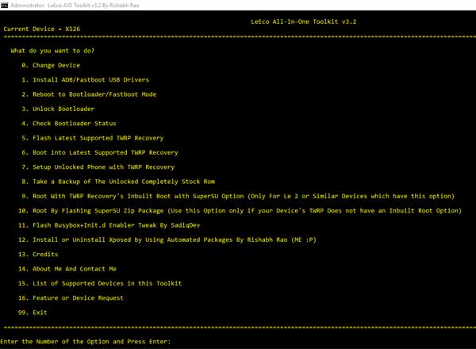Select option '4. Check Bootloader Status'
The width and height of the screenshot is (476, 349).
click(x=69, y=124)
